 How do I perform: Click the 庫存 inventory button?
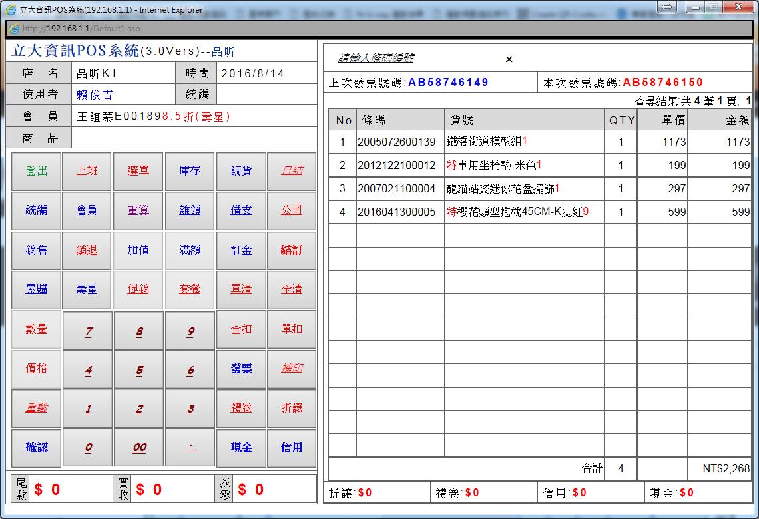pos(190,172)
